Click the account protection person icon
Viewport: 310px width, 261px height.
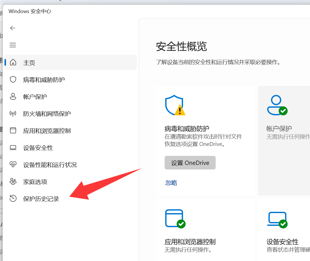tap(13, 97)
